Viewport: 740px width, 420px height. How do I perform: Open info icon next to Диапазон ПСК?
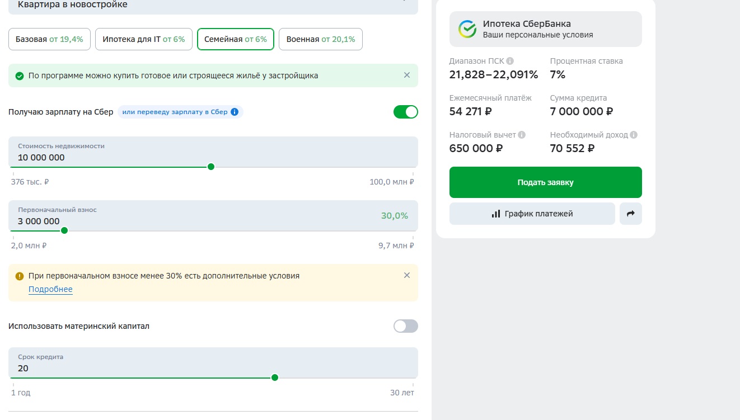[x=510, y=61]
